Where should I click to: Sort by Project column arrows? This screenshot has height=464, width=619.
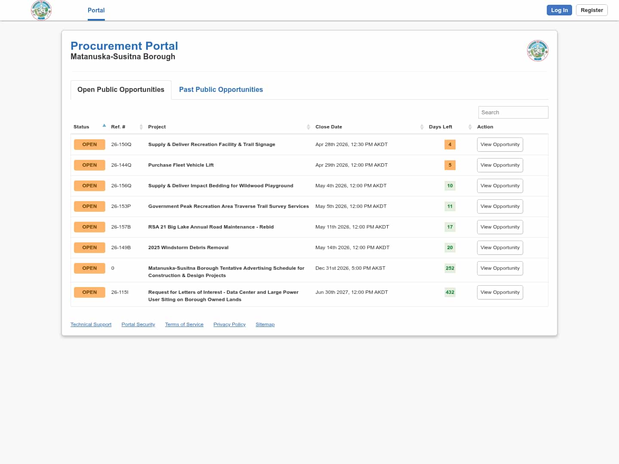coord(308,127)
